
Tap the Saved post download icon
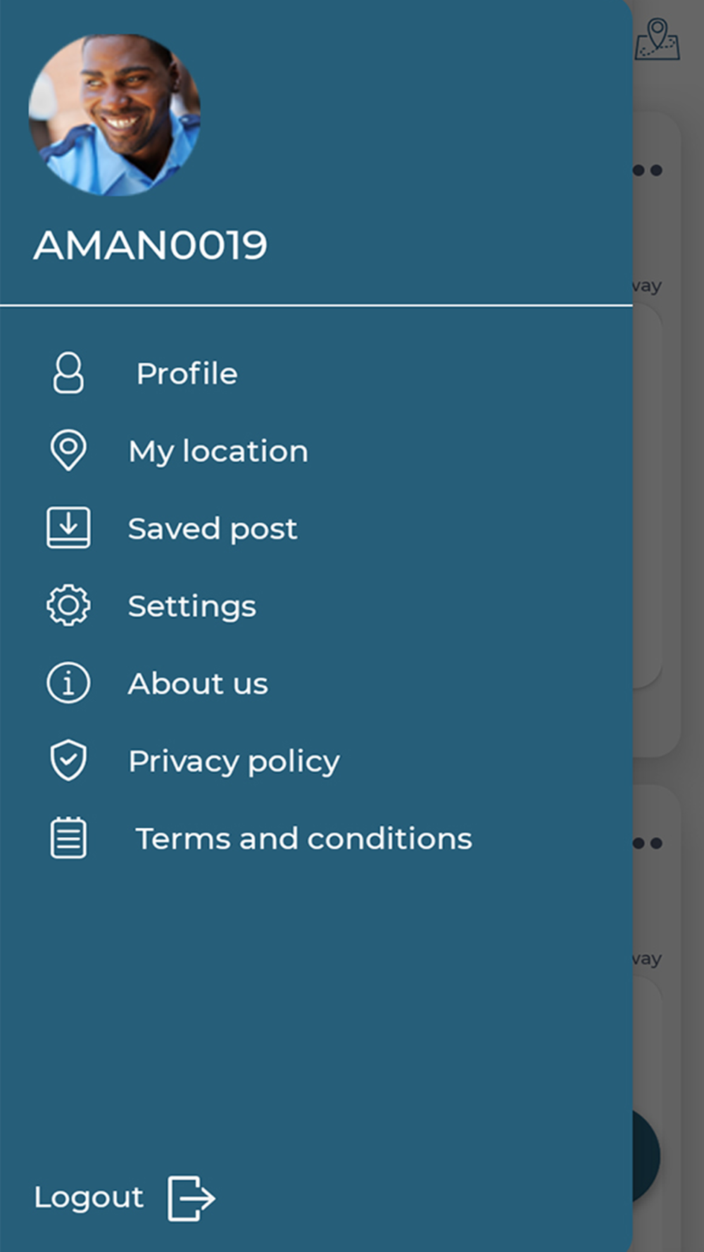(x=68, y=527)
